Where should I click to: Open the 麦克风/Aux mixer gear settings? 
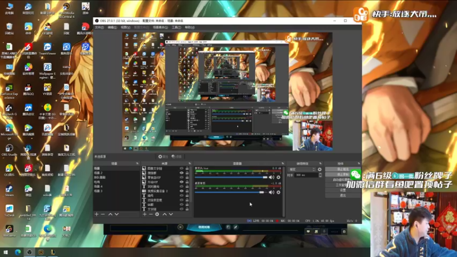(278, 177)
